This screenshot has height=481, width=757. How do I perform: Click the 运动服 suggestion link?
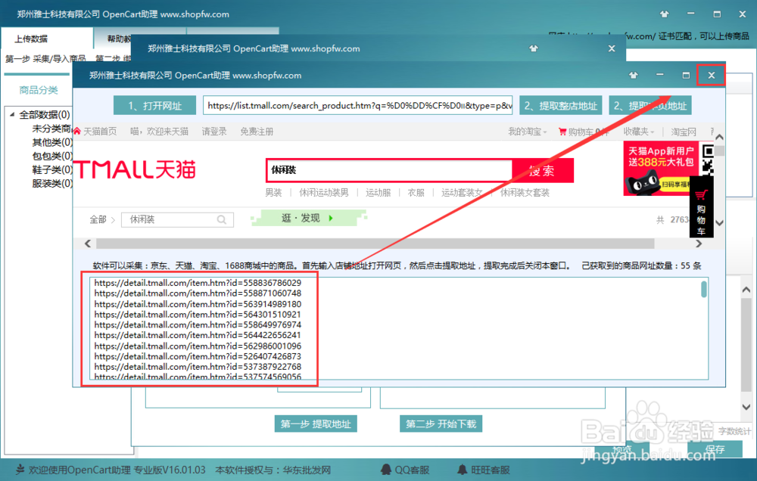378,193
